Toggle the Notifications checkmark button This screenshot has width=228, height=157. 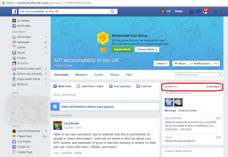(x=199, y=63)
